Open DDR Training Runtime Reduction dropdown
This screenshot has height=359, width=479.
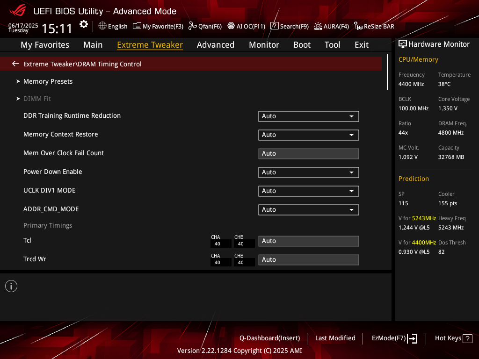point(309,116)
